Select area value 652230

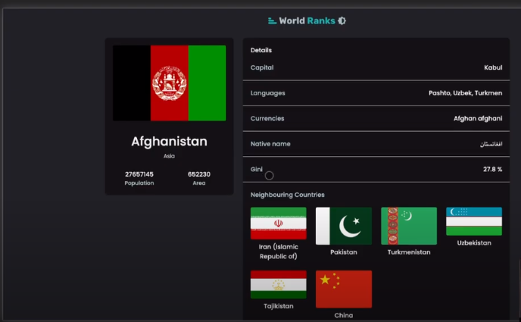199,174
